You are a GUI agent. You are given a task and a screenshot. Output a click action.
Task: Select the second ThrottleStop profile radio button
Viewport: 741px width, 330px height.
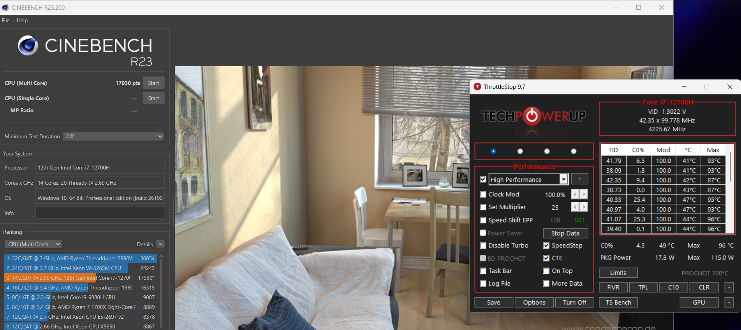click(520, 151)
